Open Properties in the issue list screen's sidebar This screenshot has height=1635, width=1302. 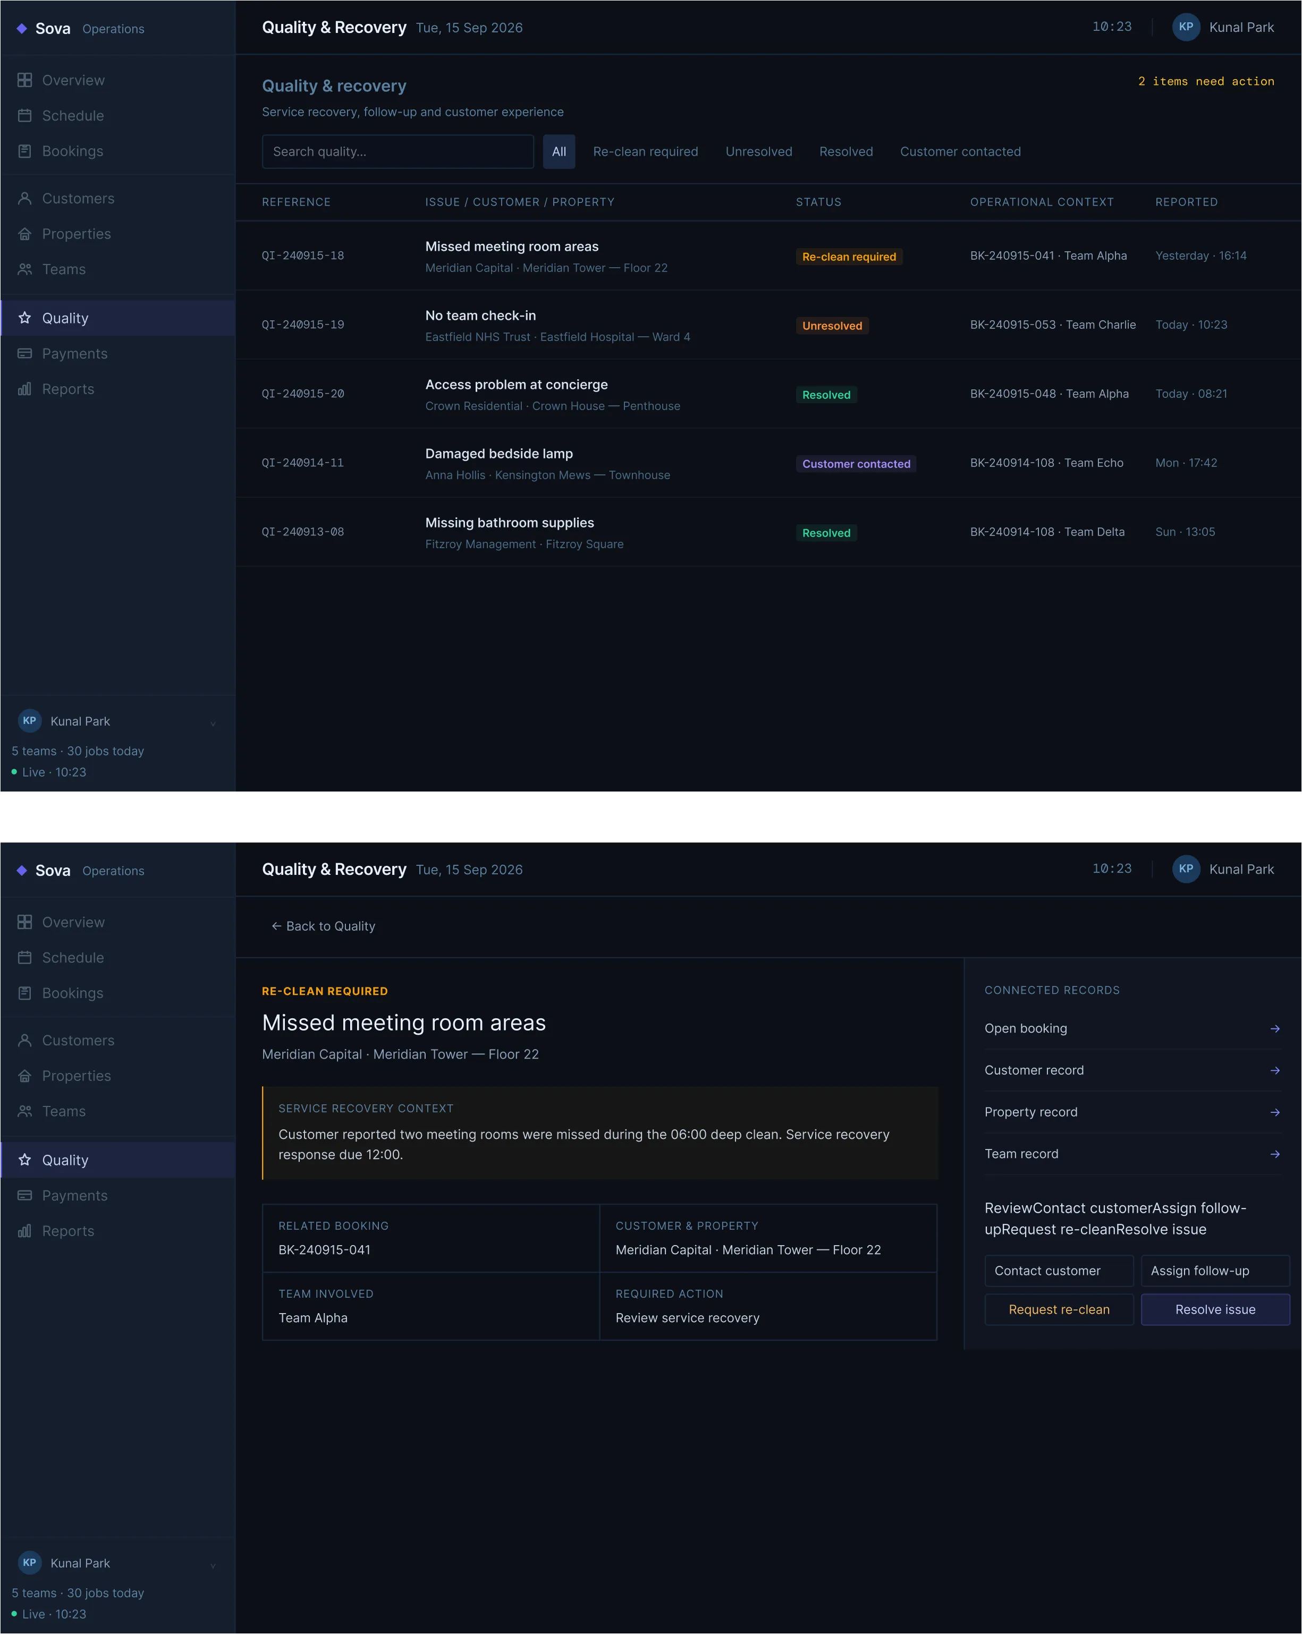(117, 234)
